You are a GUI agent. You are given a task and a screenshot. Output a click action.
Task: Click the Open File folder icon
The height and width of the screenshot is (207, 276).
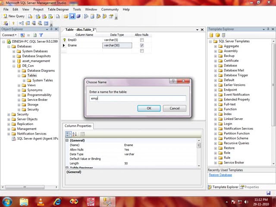(66, 16)
